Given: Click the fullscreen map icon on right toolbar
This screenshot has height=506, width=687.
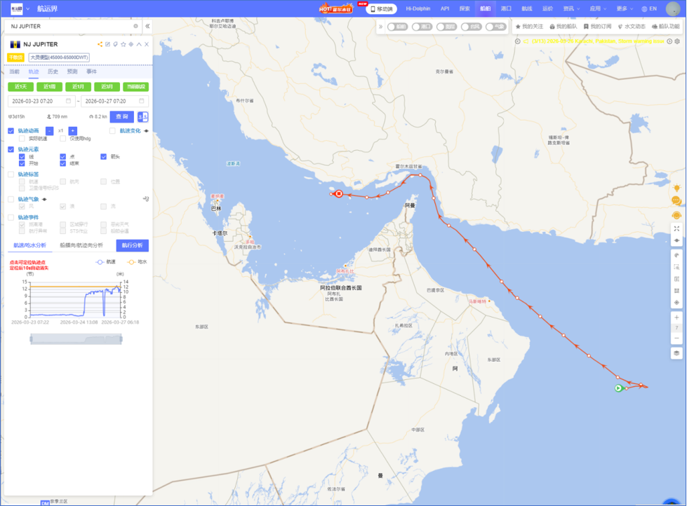Looking at the screenshot, I should (x=676, y=228).
